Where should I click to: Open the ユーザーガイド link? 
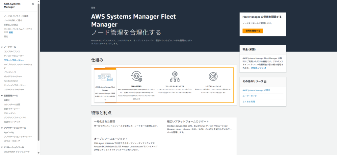click(x=249, y=96)
